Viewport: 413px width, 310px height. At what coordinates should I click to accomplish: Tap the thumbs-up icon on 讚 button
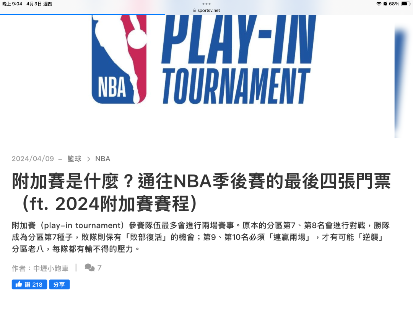(19, 284)
